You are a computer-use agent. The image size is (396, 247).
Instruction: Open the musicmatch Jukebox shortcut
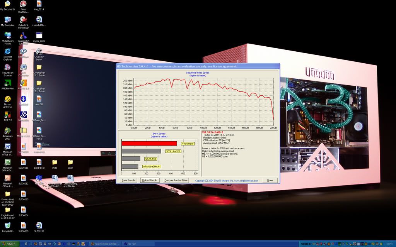point(23,38)
